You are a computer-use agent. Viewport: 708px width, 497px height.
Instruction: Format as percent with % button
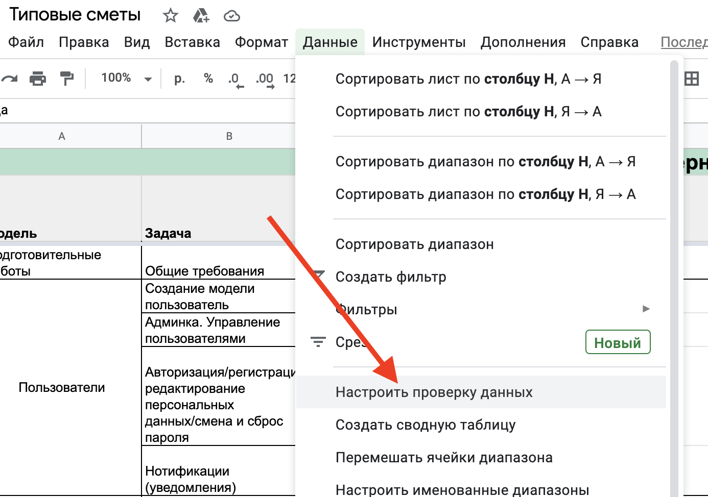coord(208,78)
